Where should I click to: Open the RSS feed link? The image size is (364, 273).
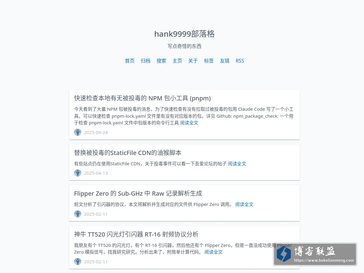pos(240,61)
